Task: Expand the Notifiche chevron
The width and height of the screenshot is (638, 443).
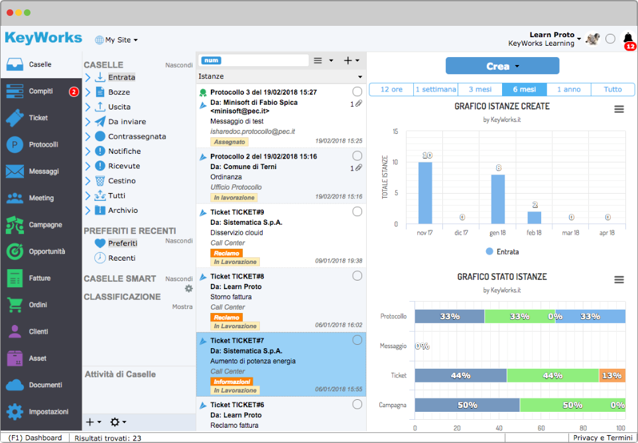Action: tap(88, 151)
